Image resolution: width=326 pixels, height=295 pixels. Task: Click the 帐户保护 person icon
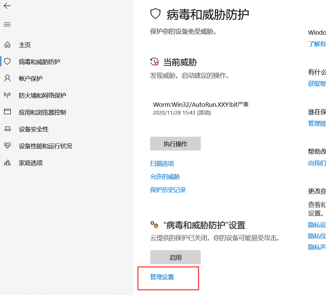pos(7,78)
